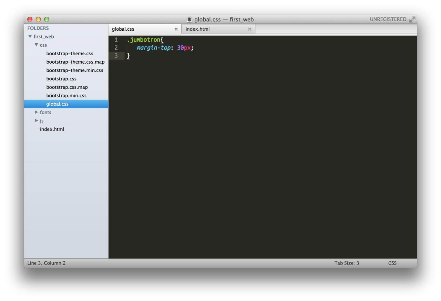The image size is (441, 301).
Task: Close the index.html tab
Action: [x=250, y=29]
